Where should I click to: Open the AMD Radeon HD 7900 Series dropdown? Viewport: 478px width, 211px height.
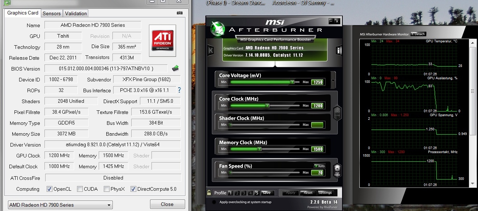tap(60, 205)
